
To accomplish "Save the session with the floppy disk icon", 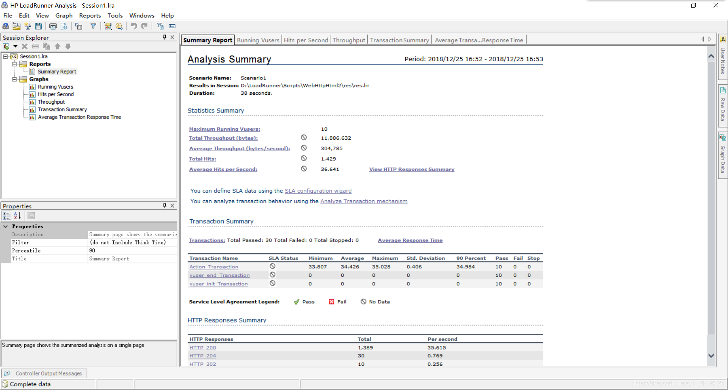I will [38, 26].
